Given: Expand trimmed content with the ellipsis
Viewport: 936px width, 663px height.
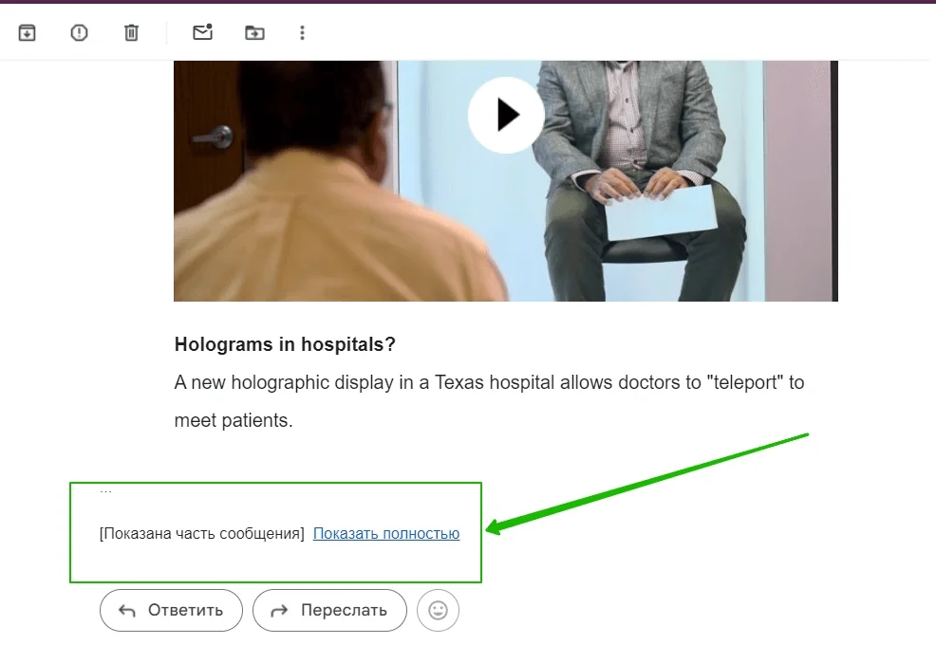Looking at the screenshot, I should [x=105, y=492].
